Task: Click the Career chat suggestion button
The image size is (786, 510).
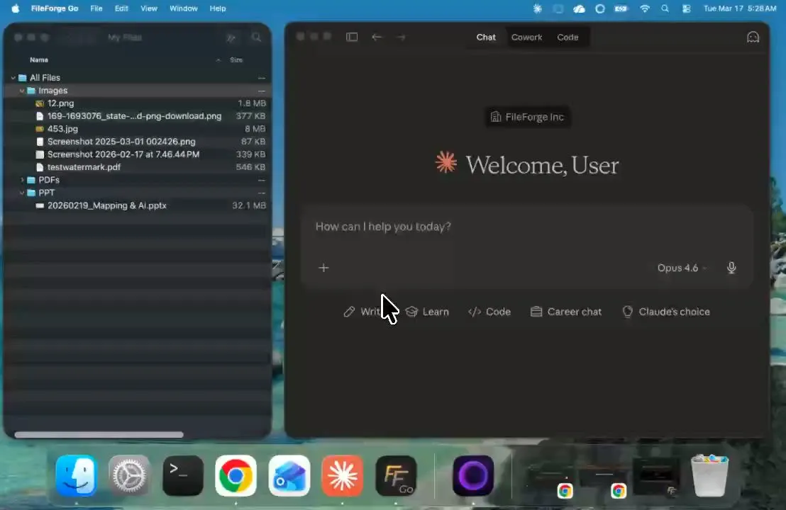Action: pyautogui.click(x=566, y=312)
